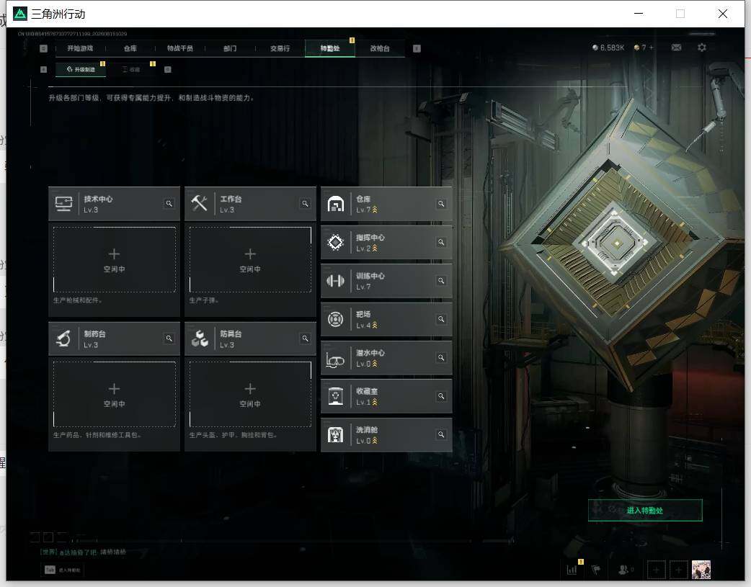The image size is (751, 587).
Task: Open the 工作台 magnifier details icon
Action: click(305, 204)
